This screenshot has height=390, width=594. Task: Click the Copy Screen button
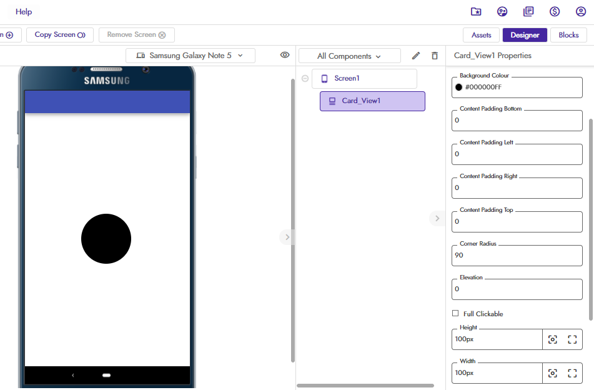pos(60,35)
